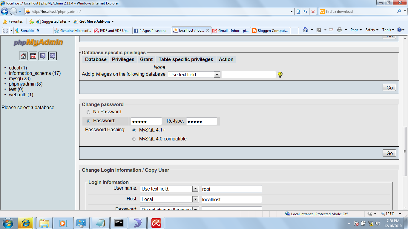Open Windows Media Player taskbar icon
This screenshot has width=408, height=229.
(x=63, y=223)
